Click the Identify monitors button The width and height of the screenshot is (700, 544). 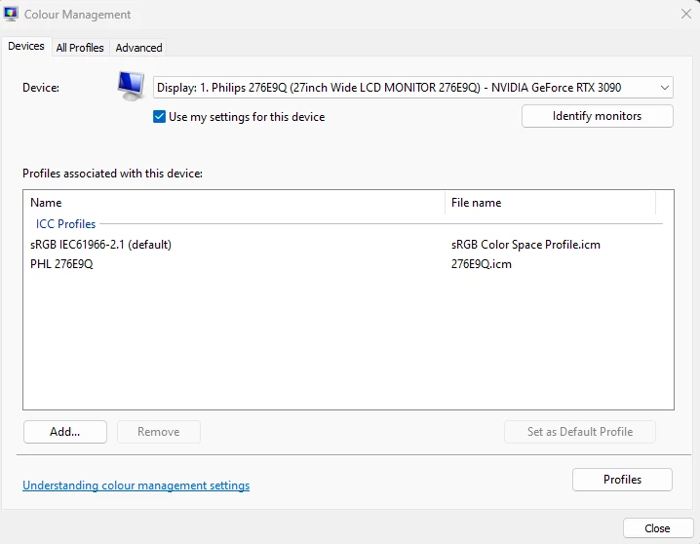598,116
